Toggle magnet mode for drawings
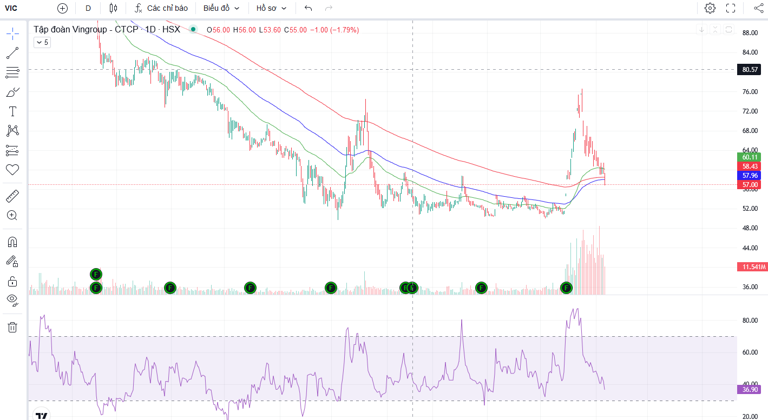Image resolution: width=768 pixels, height=420 pixels. [x=12, y=242]
